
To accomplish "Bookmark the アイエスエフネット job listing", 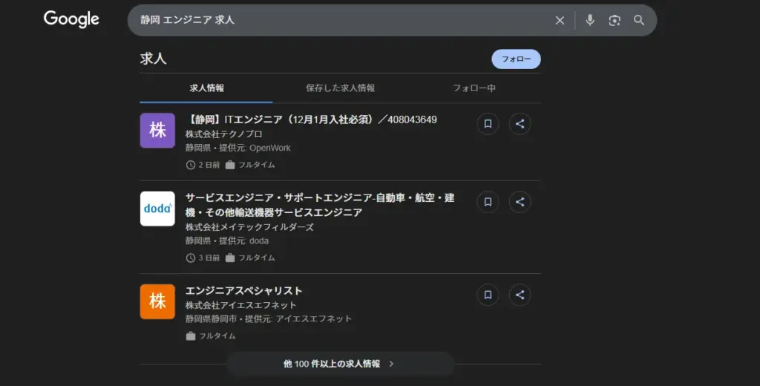I will [488, 295].
